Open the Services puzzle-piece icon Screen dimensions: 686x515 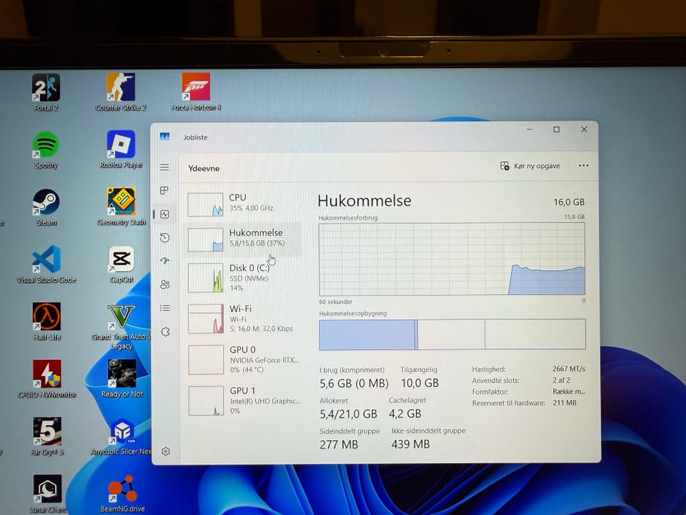point(164,332)
